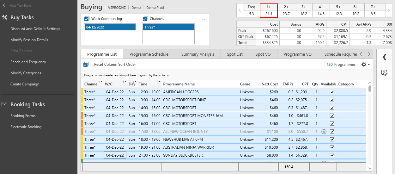Select Three* in the Channels list
The height and width of the screenshot is (174, 395).
pyautogui.click(x=168, y=28)
